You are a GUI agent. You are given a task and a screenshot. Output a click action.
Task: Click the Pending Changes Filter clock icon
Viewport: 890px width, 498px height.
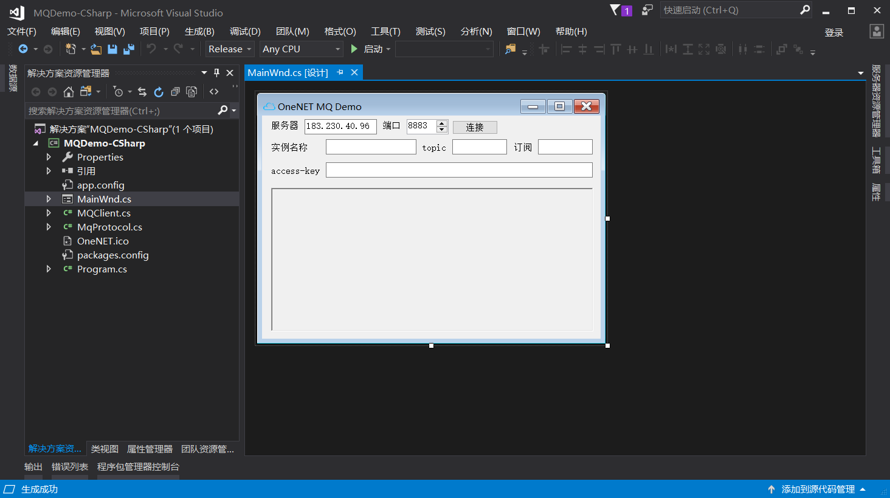coord(118,92)
